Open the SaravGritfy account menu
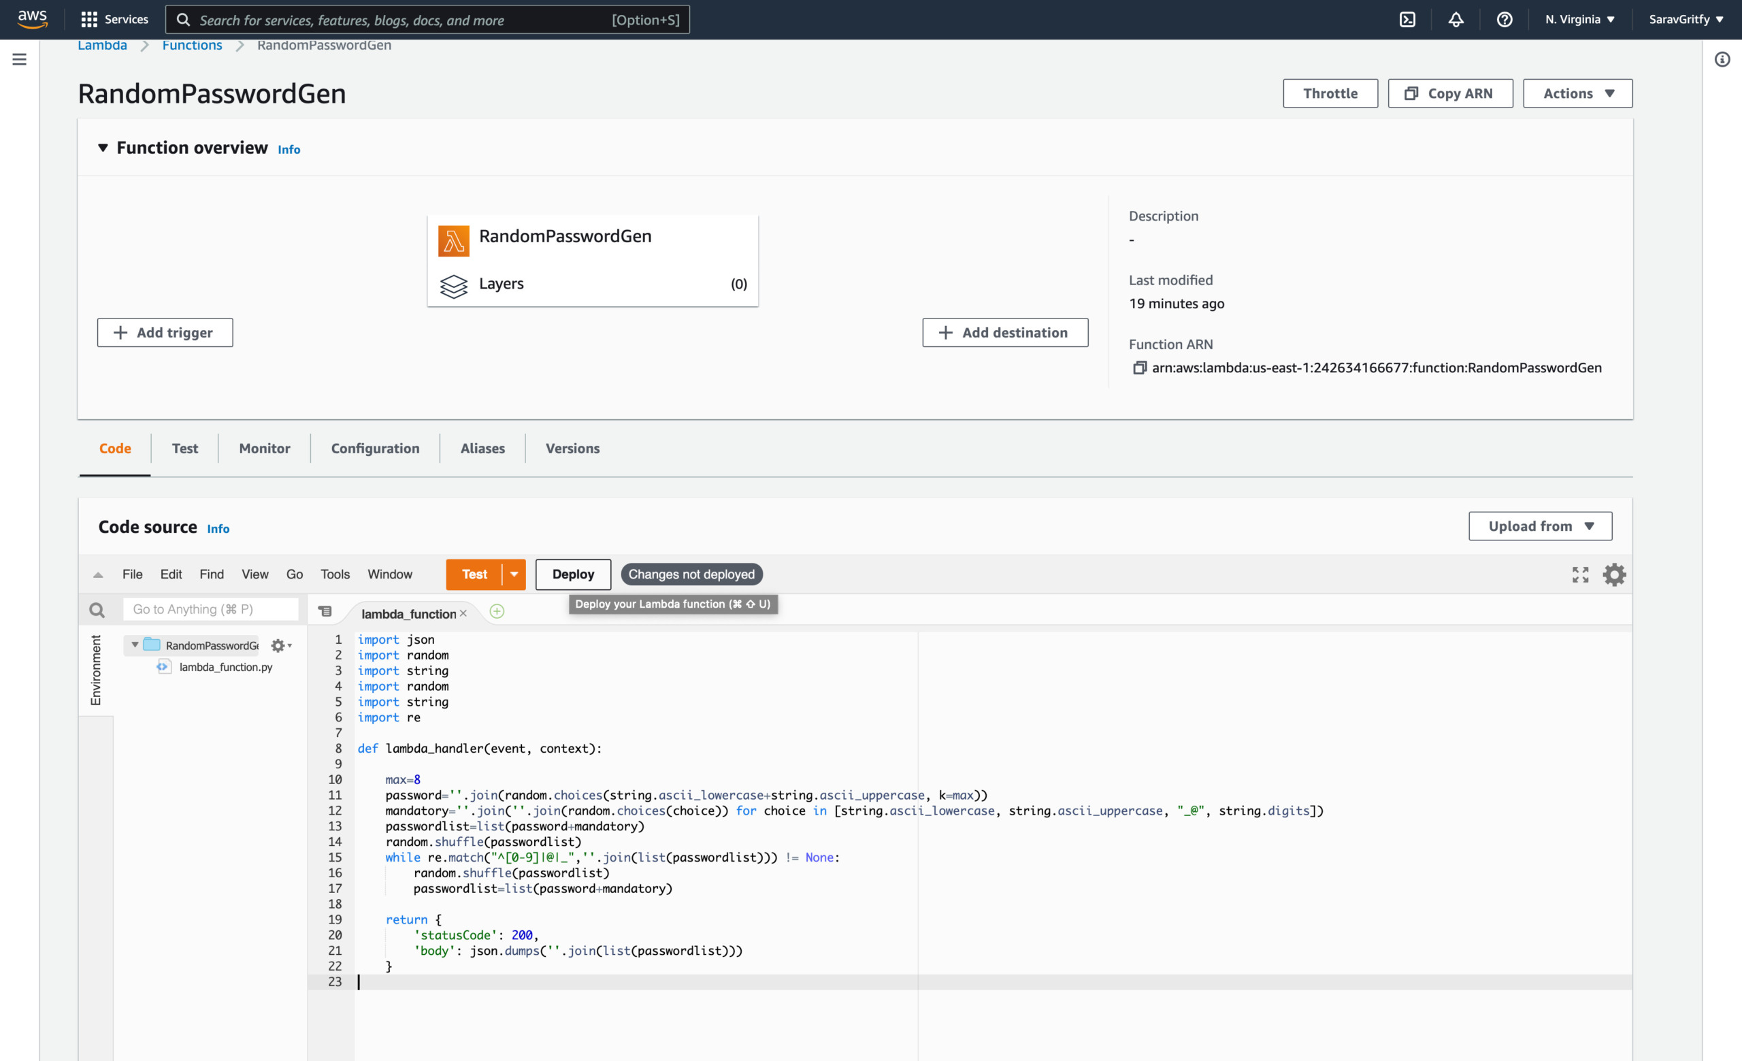The image size is (1742, 1061). pyautogui.click(x=1686, y=19)
